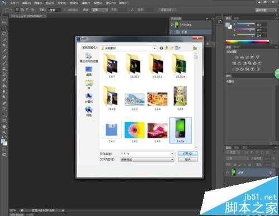Screen dimensions: 279x216
Task: Select the Eyedropper tool
Action: [x=4, y=51]
